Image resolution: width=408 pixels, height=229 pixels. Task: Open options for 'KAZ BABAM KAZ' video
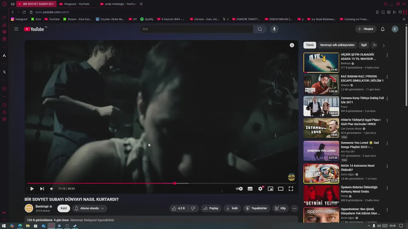pos(387,77)
